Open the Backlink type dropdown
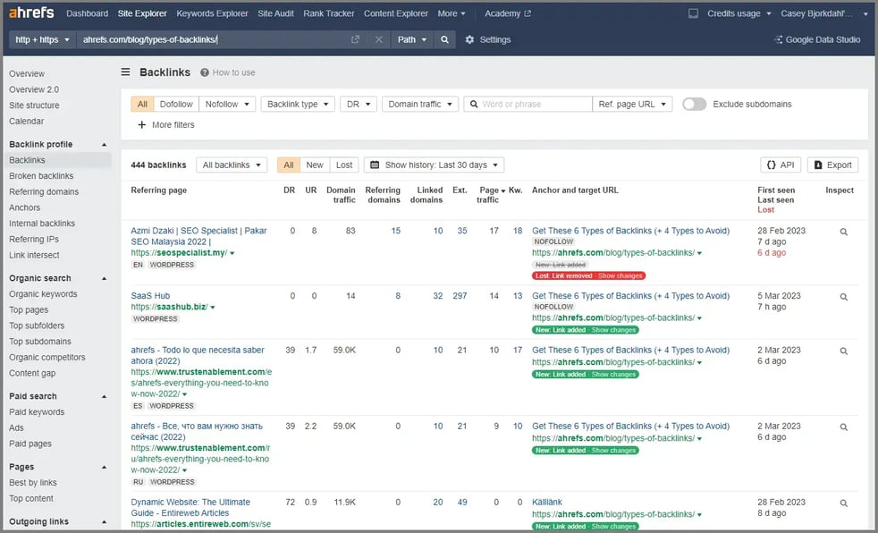878x533 pixels. 298,104
